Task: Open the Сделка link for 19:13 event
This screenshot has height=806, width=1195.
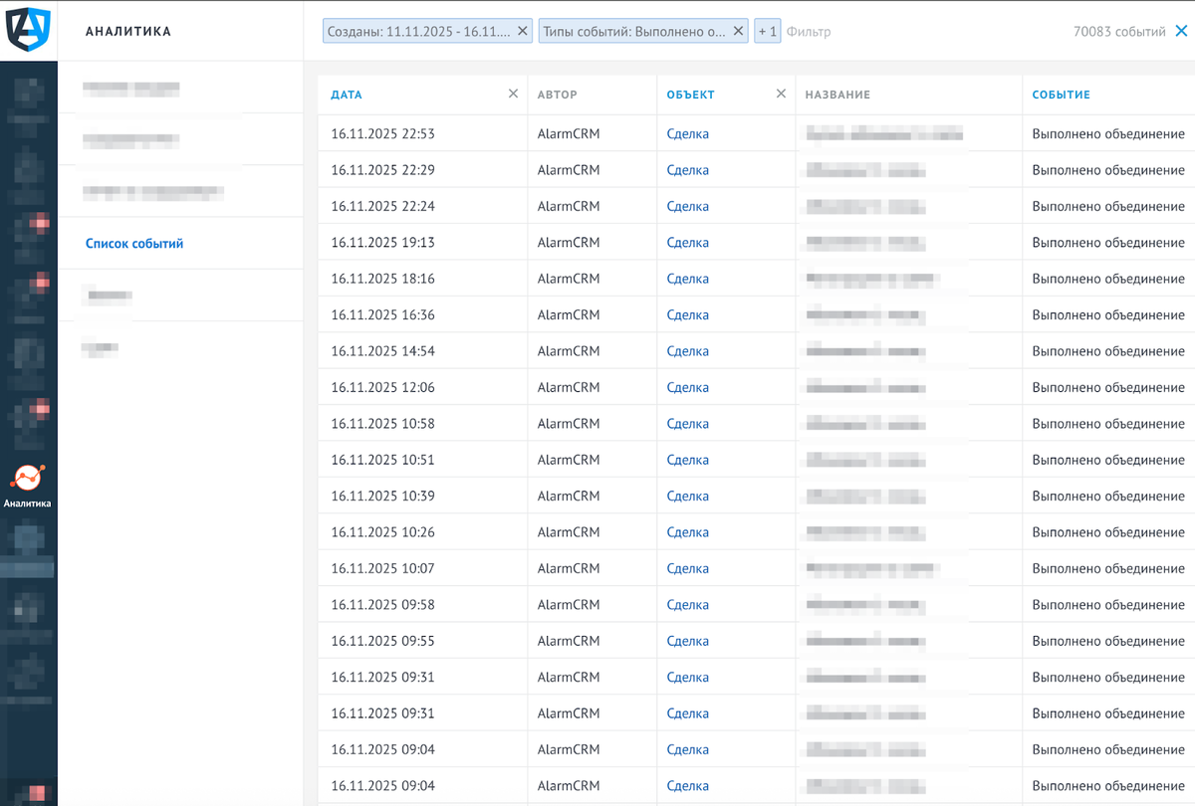Action: (x=688, y=243)
